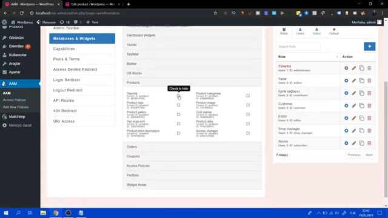Image resolution: width=388 pixels, height=218 pixels.
Task: Check to hide Product image metabox
Action: coord(248,105)
